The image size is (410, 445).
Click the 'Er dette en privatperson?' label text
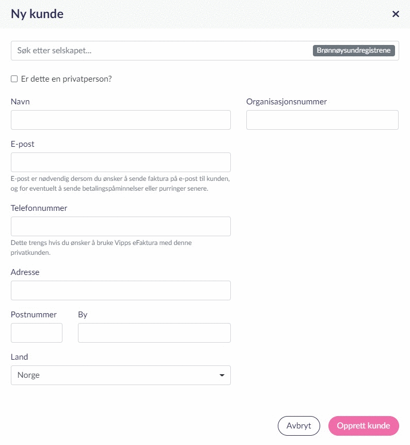pos(67,79)
